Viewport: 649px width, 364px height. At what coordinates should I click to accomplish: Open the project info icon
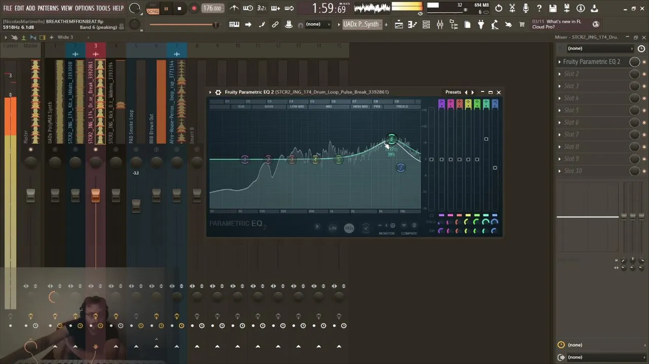tap(581, 8)
